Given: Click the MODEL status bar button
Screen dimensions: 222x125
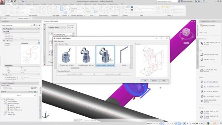Looking at the screenshot, I should coord(150,124).
